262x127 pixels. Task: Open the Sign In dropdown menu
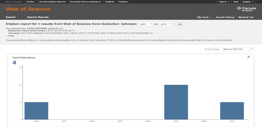pyautogui.click(x=224, y=2)
